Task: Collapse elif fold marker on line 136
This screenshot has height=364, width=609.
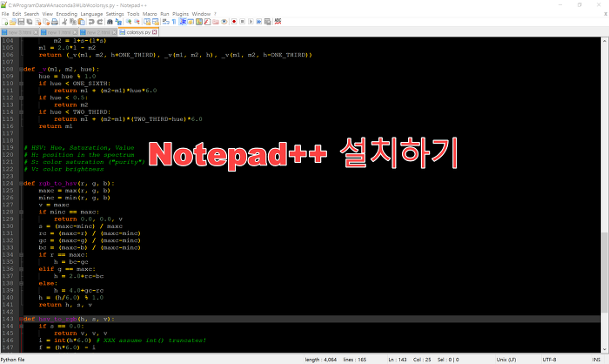Action: pyautogui.click(x=21, y=269)
